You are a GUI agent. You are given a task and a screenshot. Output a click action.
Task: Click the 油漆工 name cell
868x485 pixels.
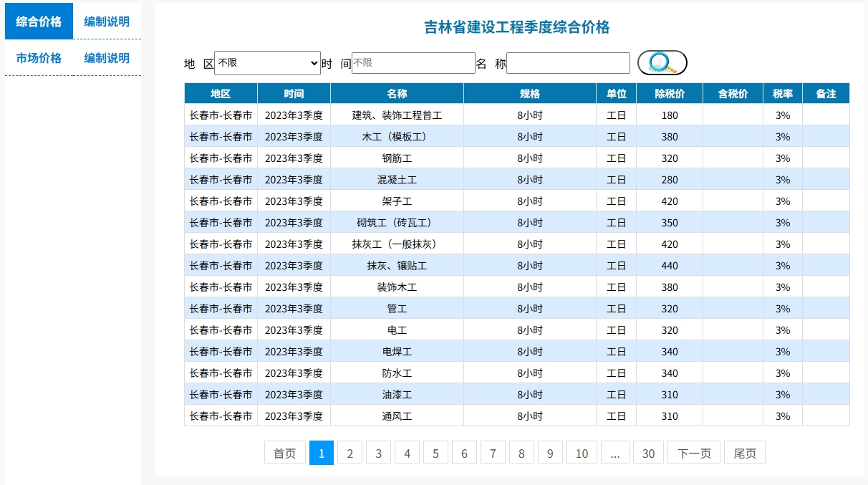tap(397, 395)
